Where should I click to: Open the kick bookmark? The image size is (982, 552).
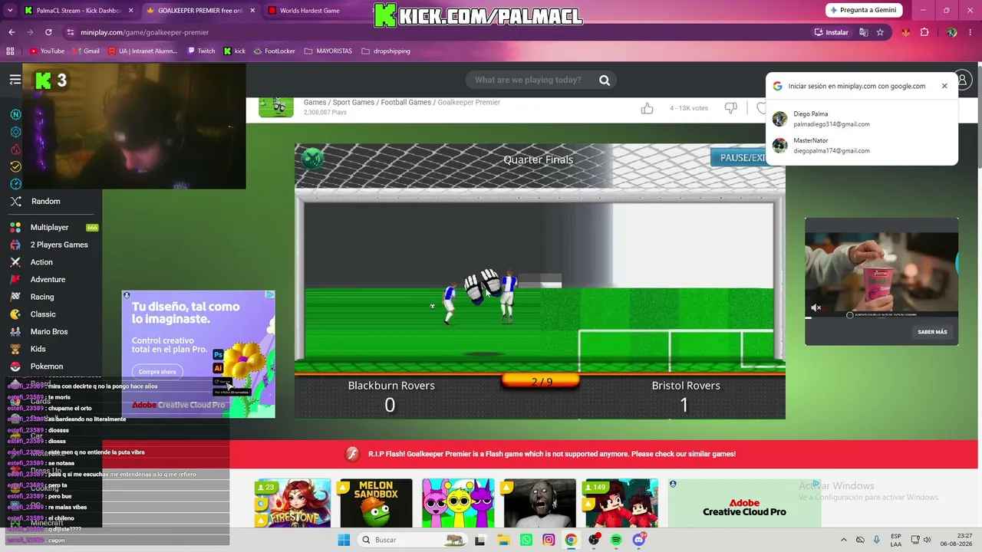[x=235, y=51]
